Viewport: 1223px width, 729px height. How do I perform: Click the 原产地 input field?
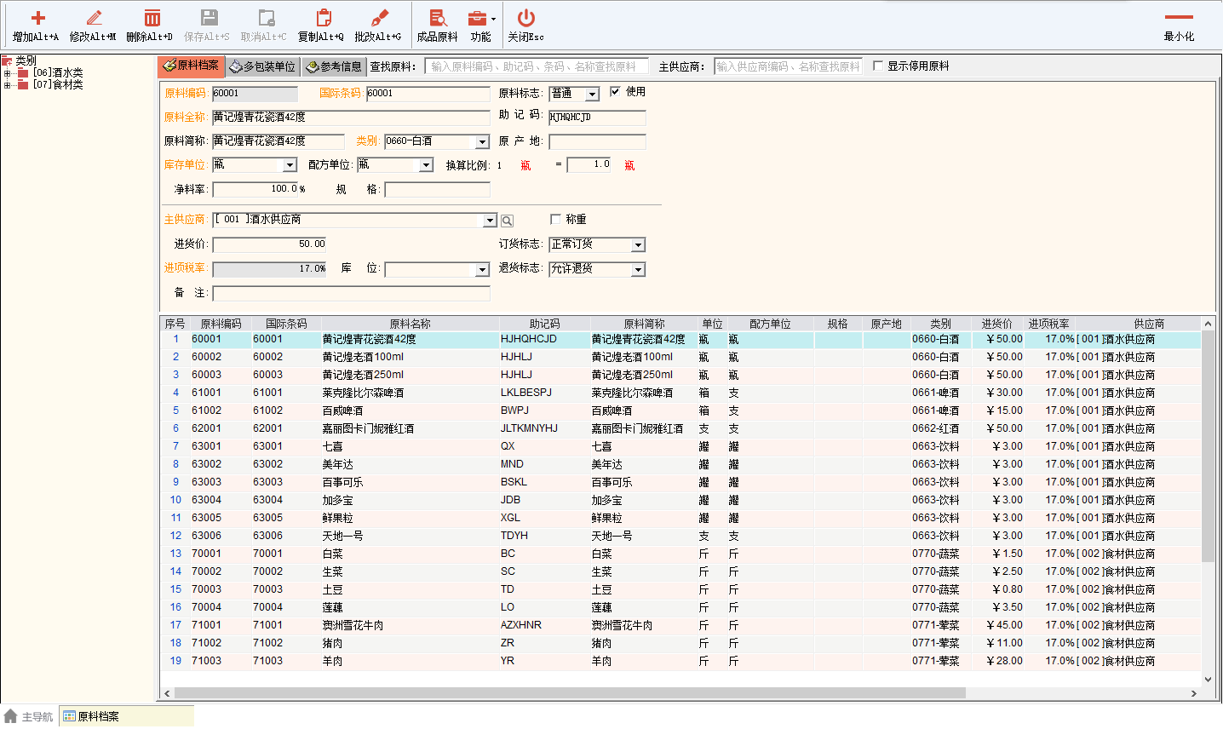(597, 141)
